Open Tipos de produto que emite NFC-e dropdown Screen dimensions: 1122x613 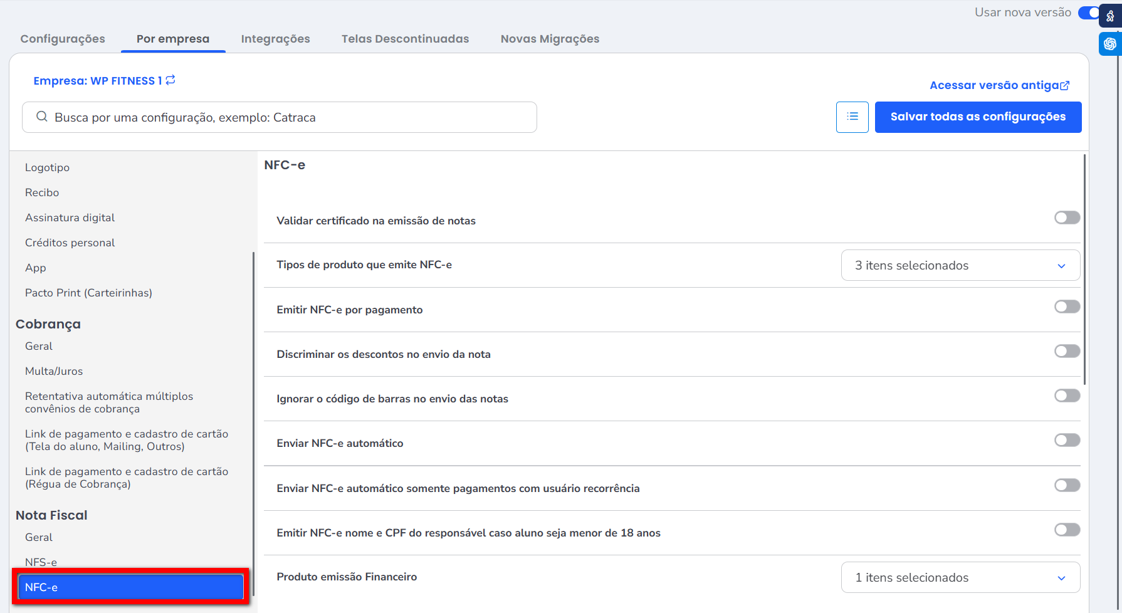pyautogui.click(x=960, y=265)
